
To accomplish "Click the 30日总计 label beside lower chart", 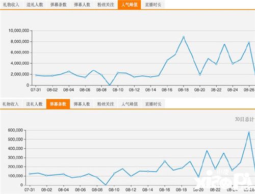I will tap(244, 119).
